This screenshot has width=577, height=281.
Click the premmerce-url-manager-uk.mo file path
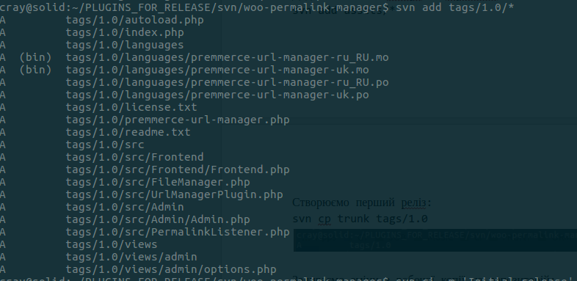217,70
